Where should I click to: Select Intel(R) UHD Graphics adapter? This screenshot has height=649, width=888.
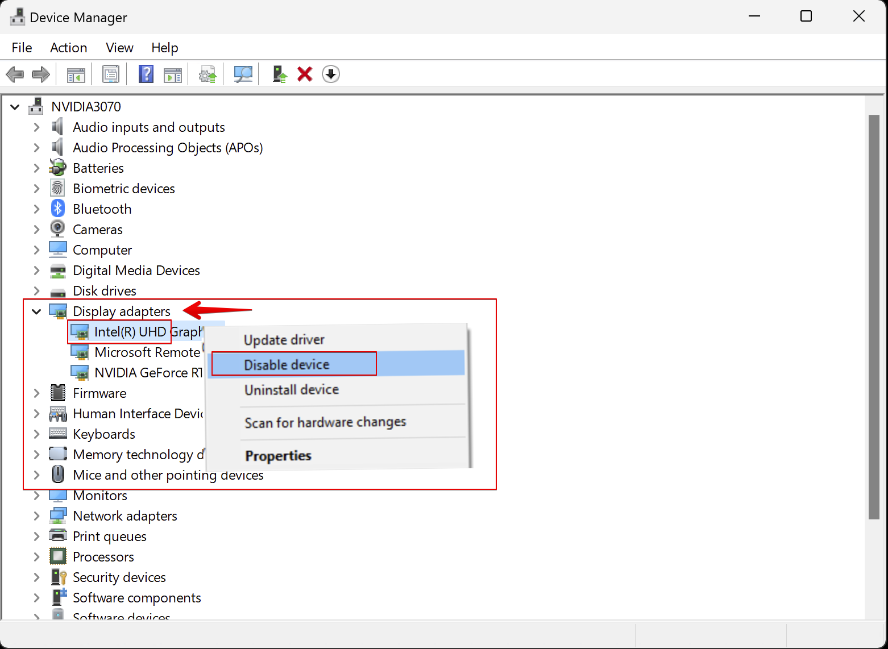(148, 331)
